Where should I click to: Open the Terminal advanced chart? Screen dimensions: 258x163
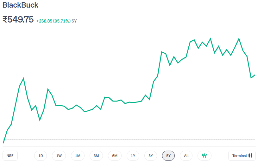click(x=242, y=156)
